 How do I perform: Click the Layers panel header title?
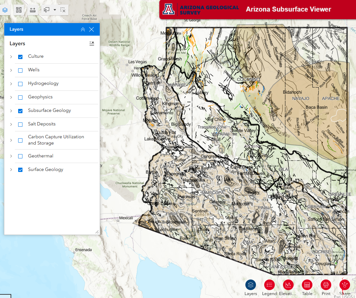point(17,29)
